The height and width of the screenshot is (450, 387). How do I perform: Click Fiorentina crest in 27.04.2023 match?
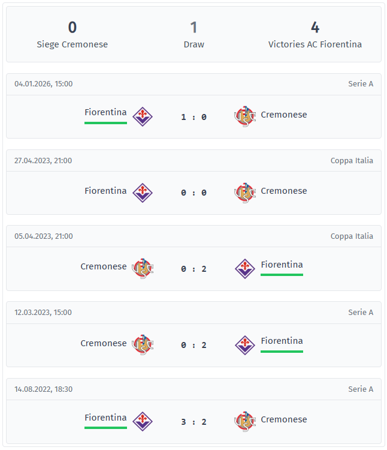click(x=143, y=193)
